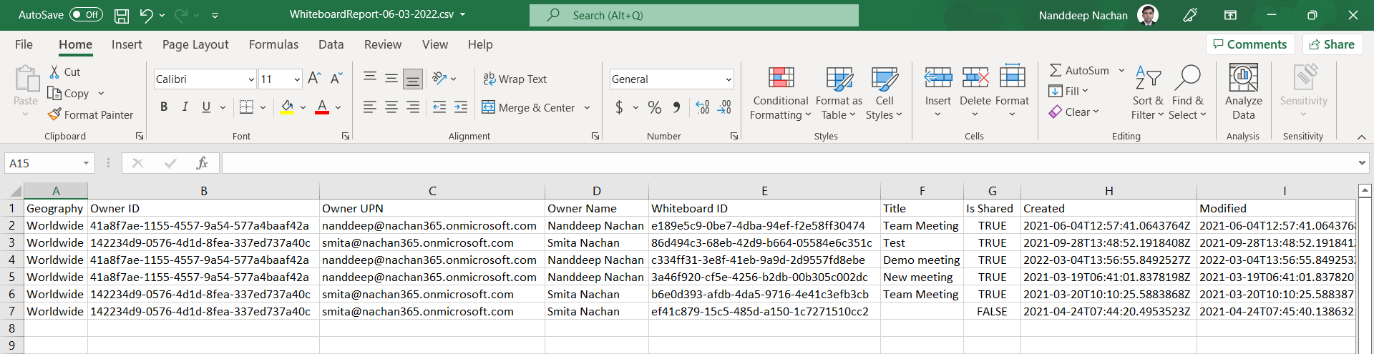Open the Calibri font name dropdown
The height and width of the screenshot is (354, 1374).
pos(251,79)
